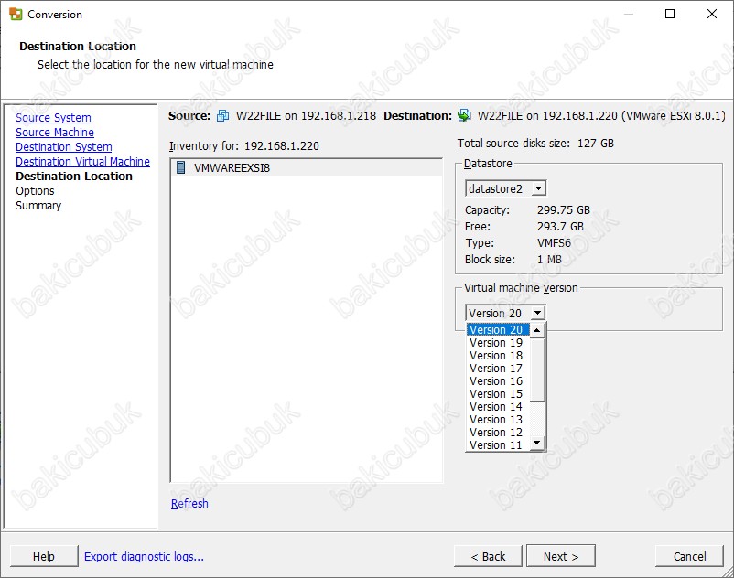The image size is (734, 578).
Task: Click the Conversion app icon in title bar
Action: (x=16, y=14)
